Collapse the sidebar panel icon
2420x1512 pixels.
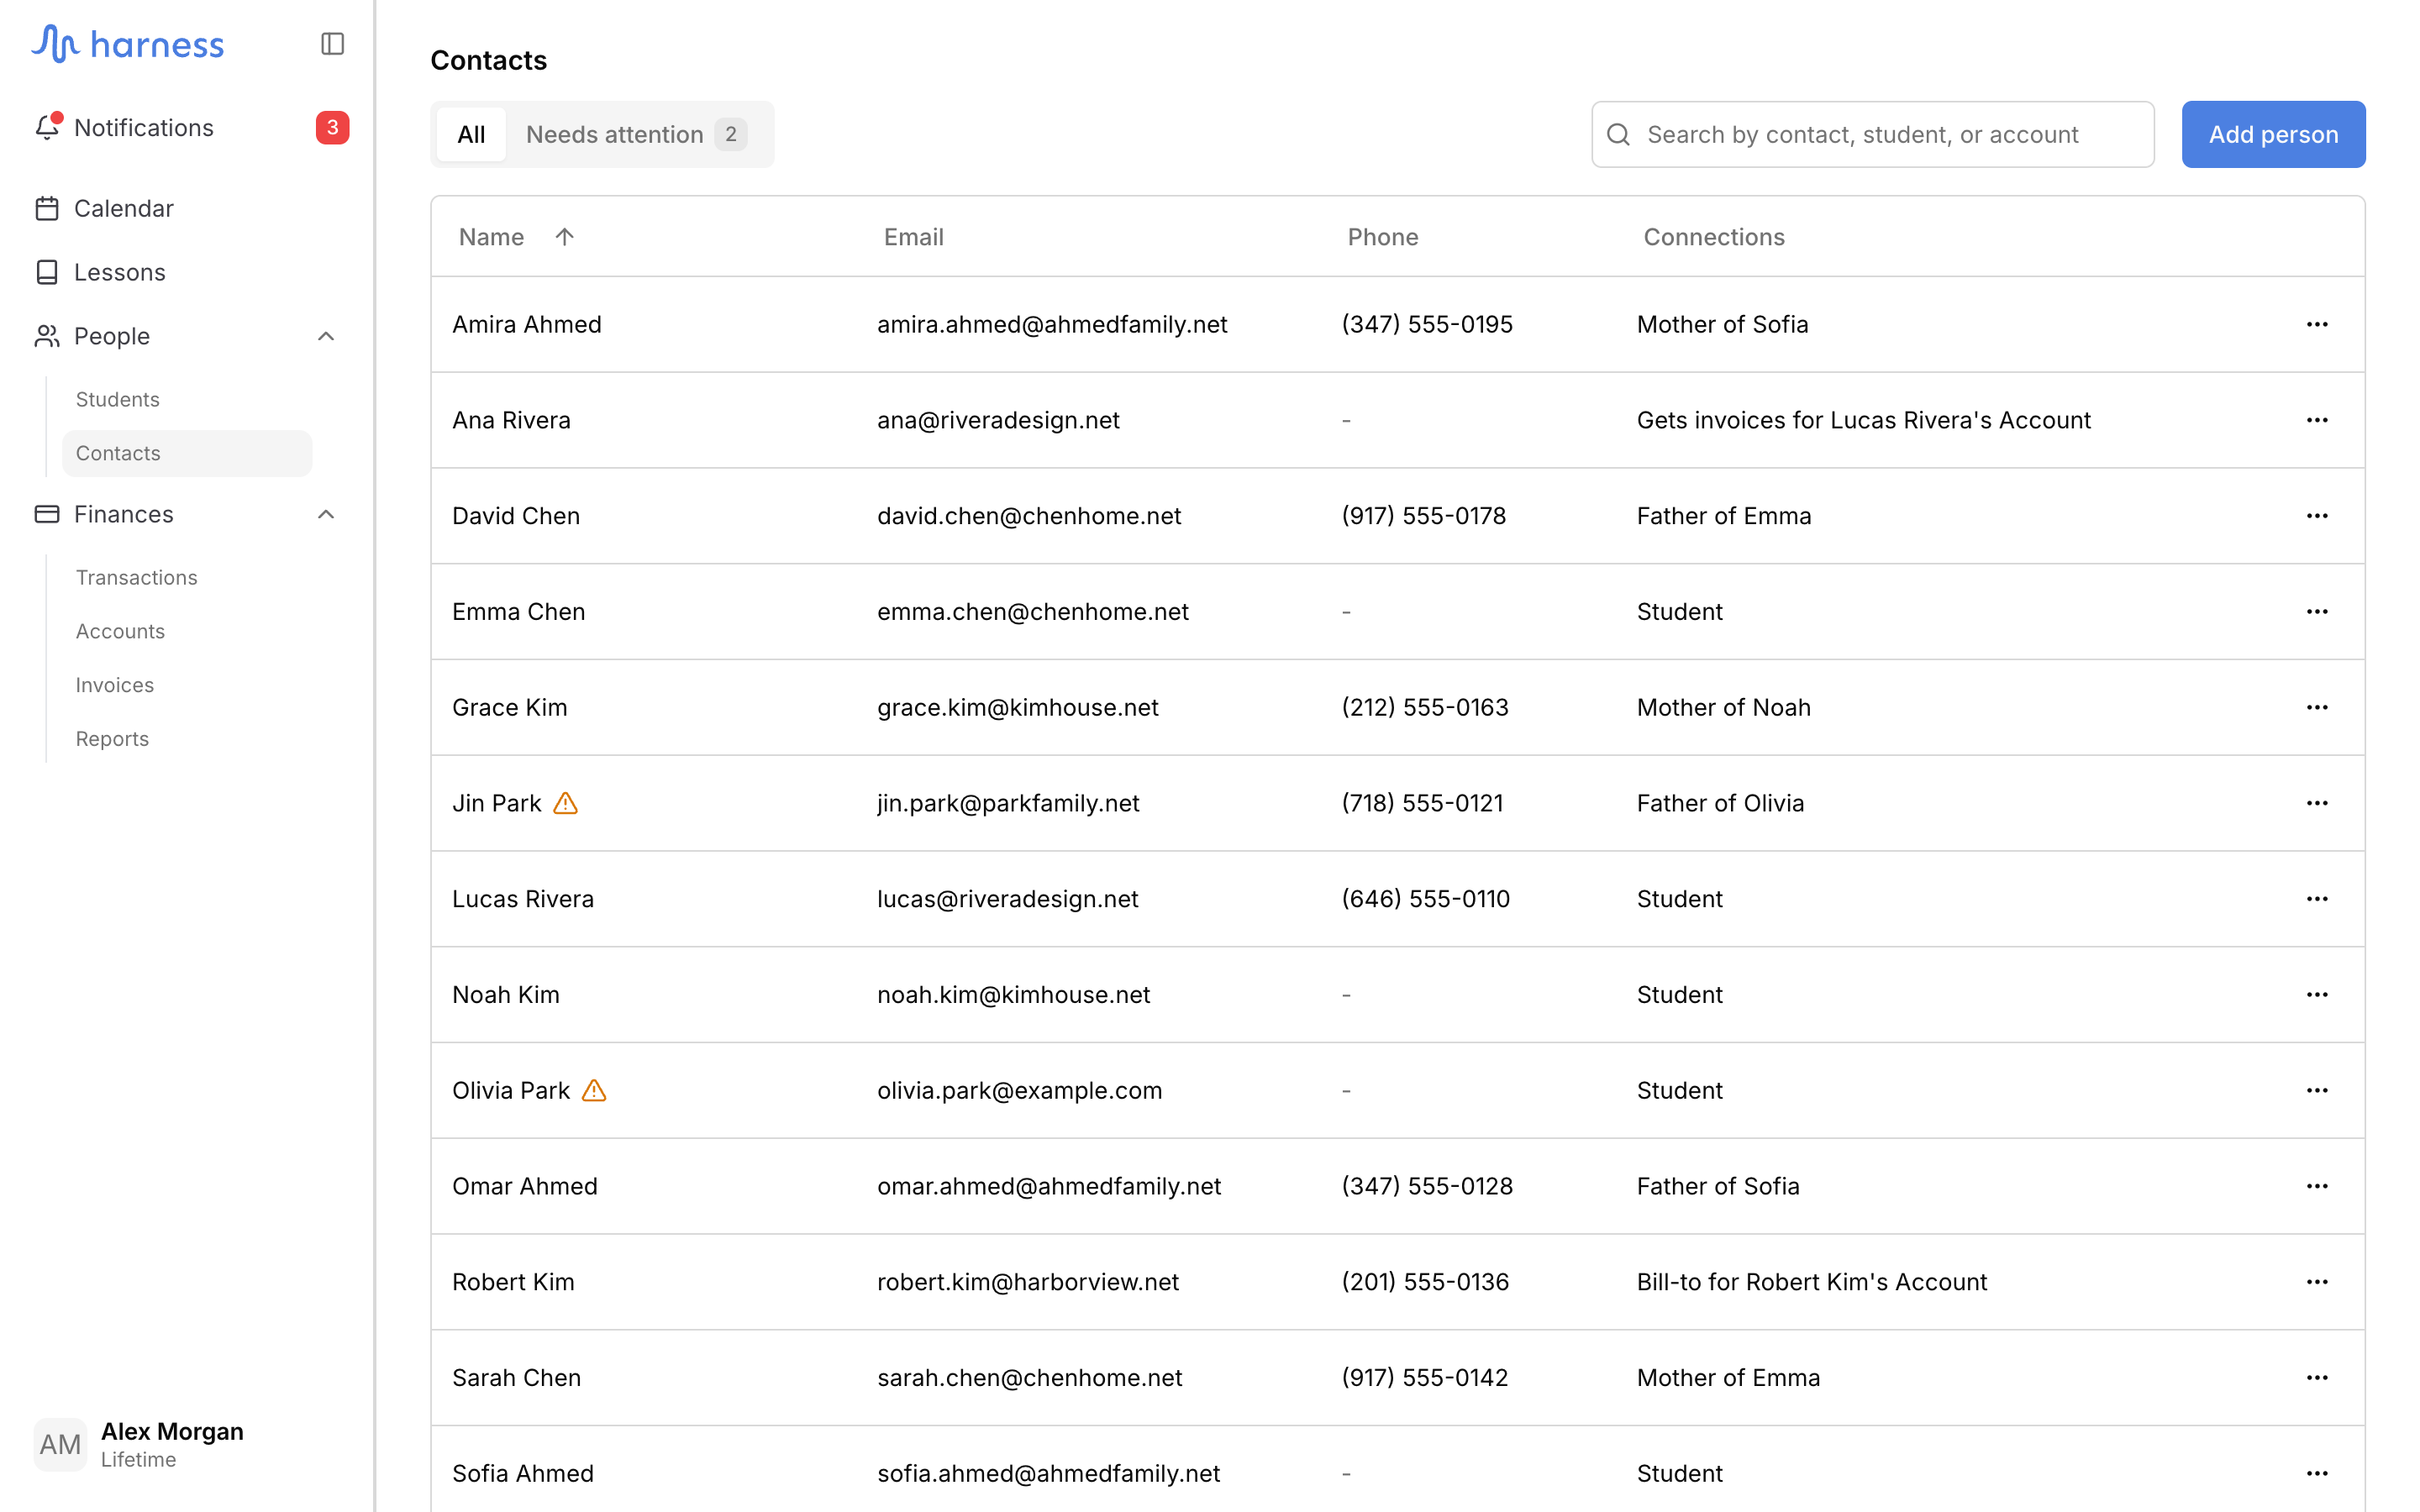click(x=333, y=44)
